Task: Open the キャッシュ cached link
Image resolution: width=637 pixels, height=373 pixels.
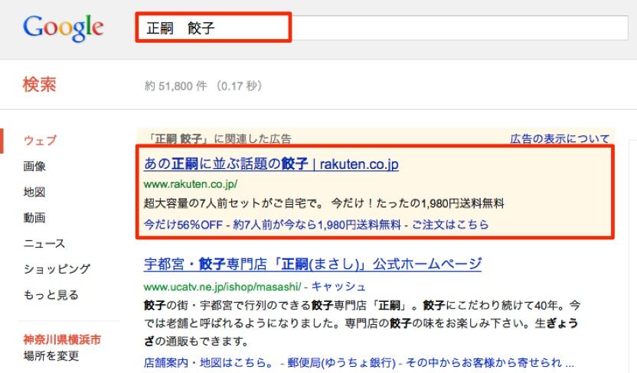Action: pyautogui.click(x=338, y=287)
